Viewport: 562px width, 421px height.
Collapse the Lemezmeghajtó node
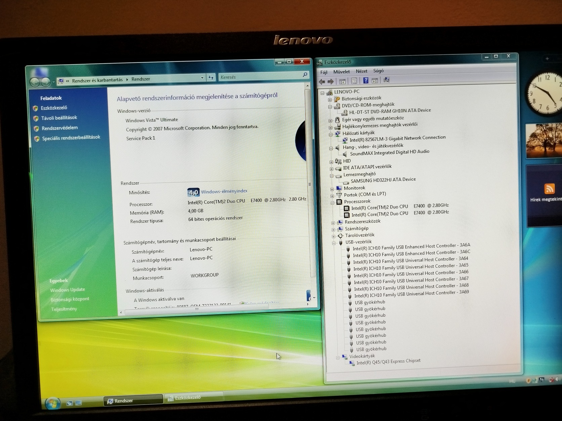pyautogui.click(x=332, y=176)
